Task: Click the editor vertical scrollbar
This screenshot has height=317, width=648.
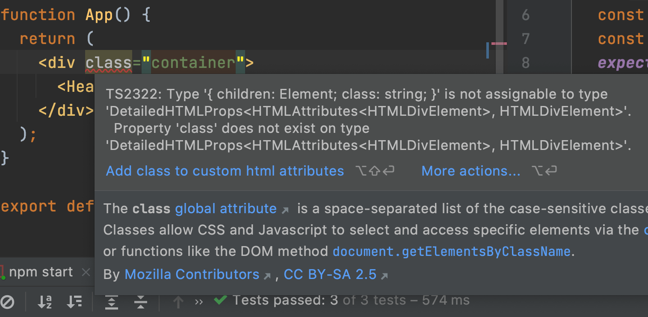Action: pos(499,26)
